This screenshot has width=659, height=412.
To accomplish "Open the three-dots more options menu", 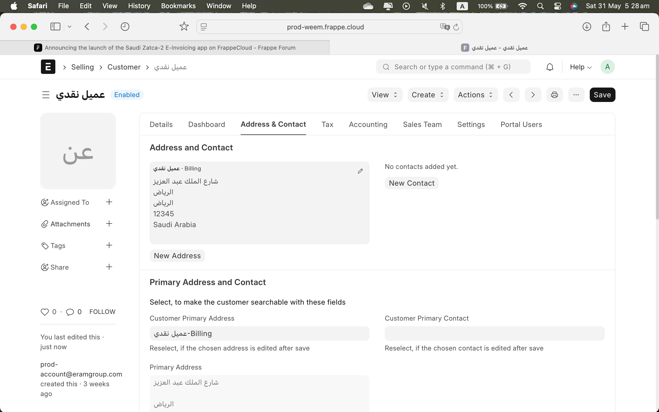I will click(x=576, y=95).
